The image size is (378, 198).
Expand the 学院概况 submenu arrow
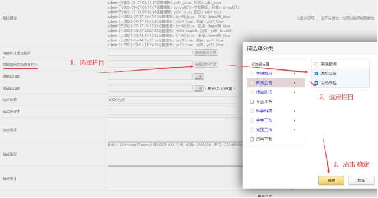[295, 73]
